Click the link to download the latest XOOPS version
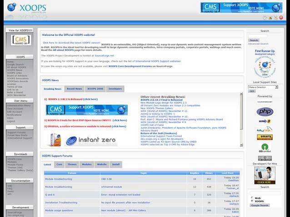The width and height of the screenshot is (290, 217). [x=71, y=43]
